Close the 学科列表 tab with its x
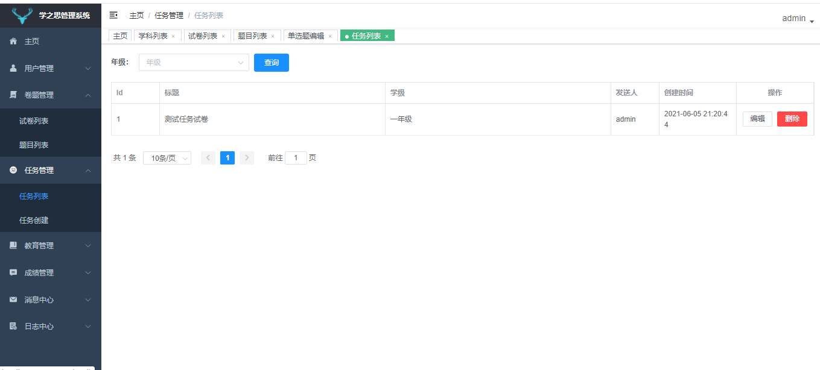 [173, 36]
